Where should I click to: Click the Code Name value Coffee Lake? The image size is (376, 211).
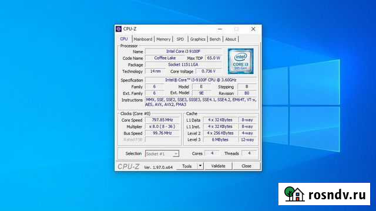164,58
